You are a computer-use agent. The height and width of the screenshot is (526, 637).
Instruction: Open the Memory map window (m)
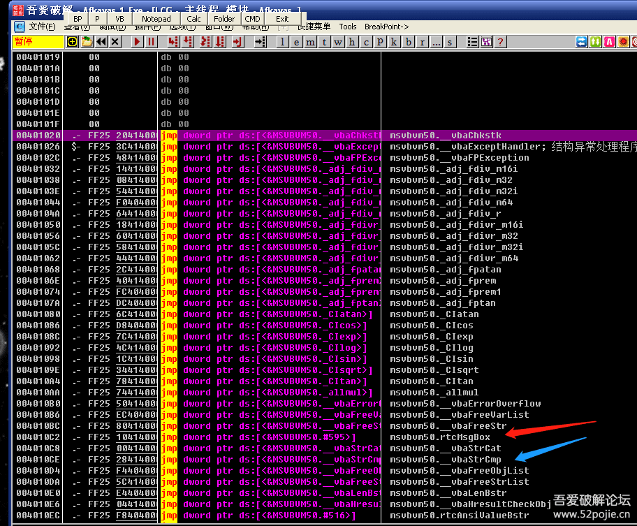point(311,42)
